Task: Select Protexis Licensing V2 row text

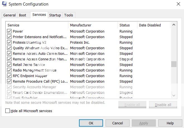Action: pyautogui.click(x=30, y=42)
